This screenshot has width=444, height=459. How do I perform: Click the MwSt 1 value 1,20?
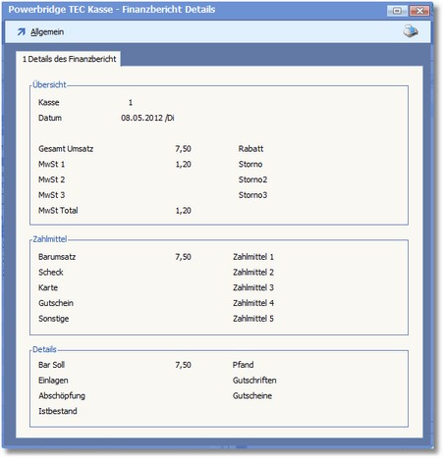coord(183,164)
